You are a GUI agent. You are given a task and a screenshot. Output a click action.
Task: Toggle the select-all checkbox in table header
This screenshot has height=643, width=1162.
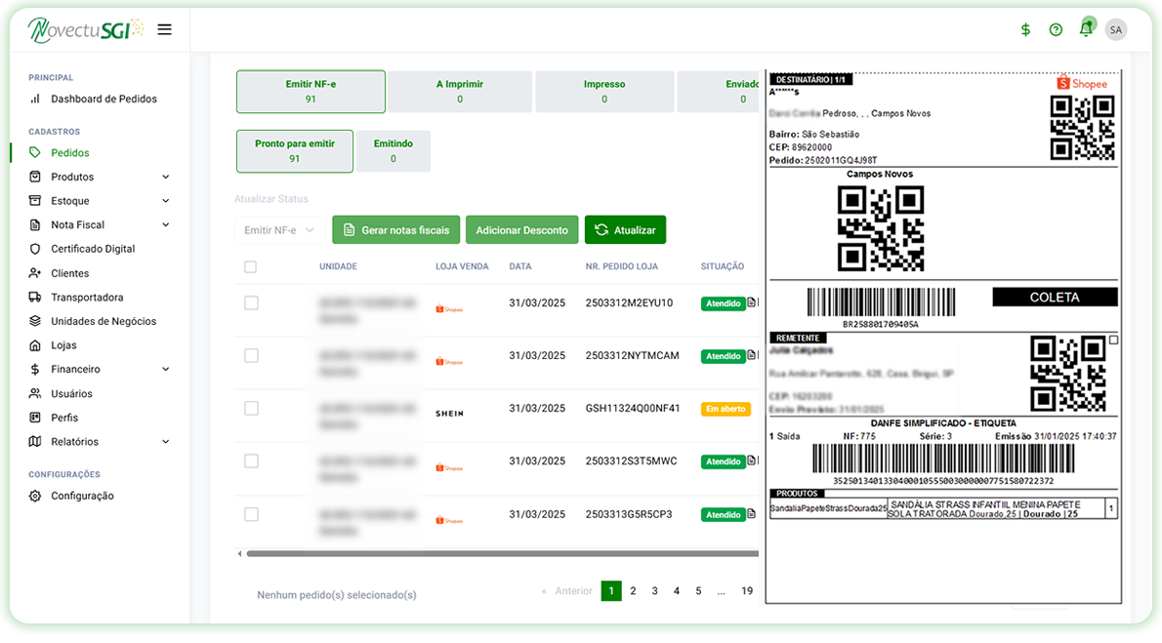point(251,266)
